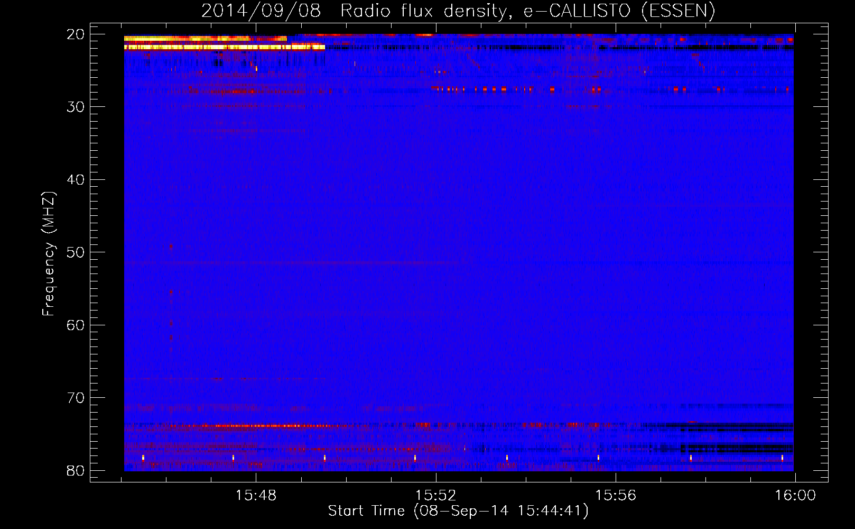Select the 'Frequency (MHZ)' axis label
Image resolution: width=855 pixels, height=529 pixels.
coord(48,254)
